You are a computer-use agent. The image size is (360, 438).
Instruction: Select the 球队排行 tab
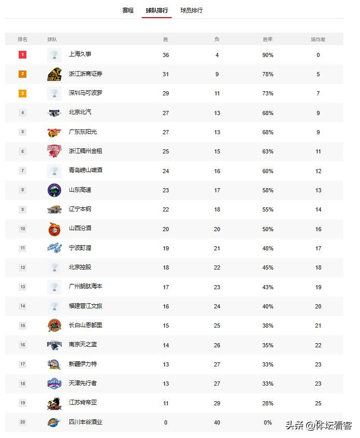click(157, 10)
